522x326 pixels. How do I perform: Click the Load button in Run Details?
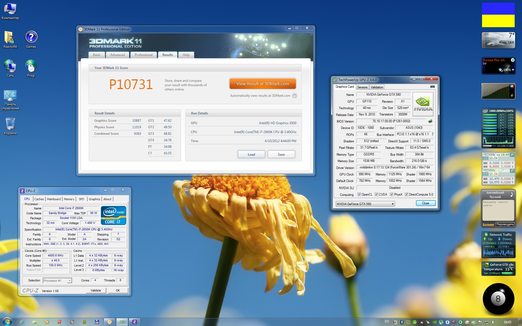click(251, 155)
